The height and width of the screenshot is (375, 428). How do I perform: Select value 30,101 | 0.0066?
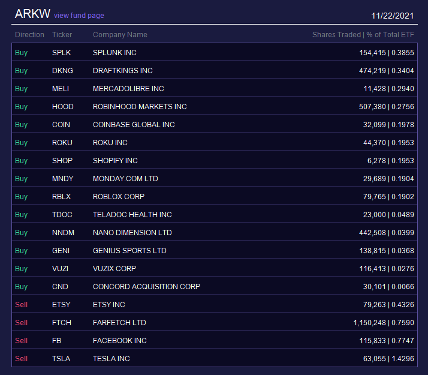click(388, 287)
